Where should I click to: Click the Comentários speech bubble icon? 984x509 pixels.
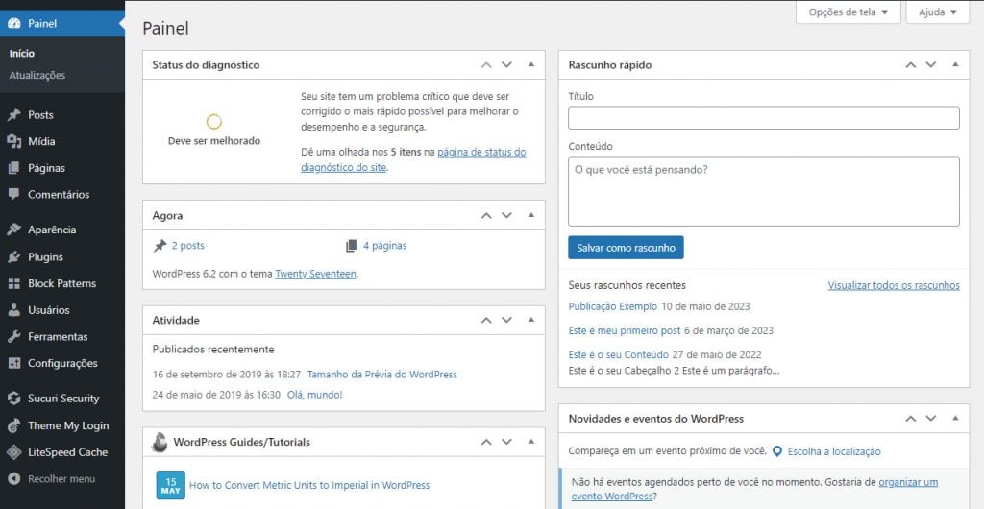(13, 194)
